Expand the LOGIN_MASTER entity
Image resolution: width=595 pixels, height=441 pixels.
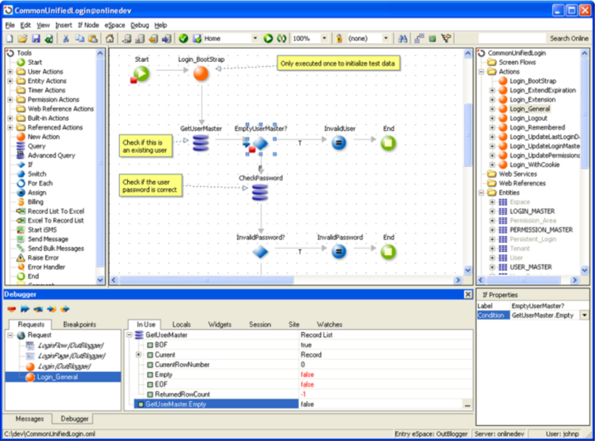click(x=492, y=211)
